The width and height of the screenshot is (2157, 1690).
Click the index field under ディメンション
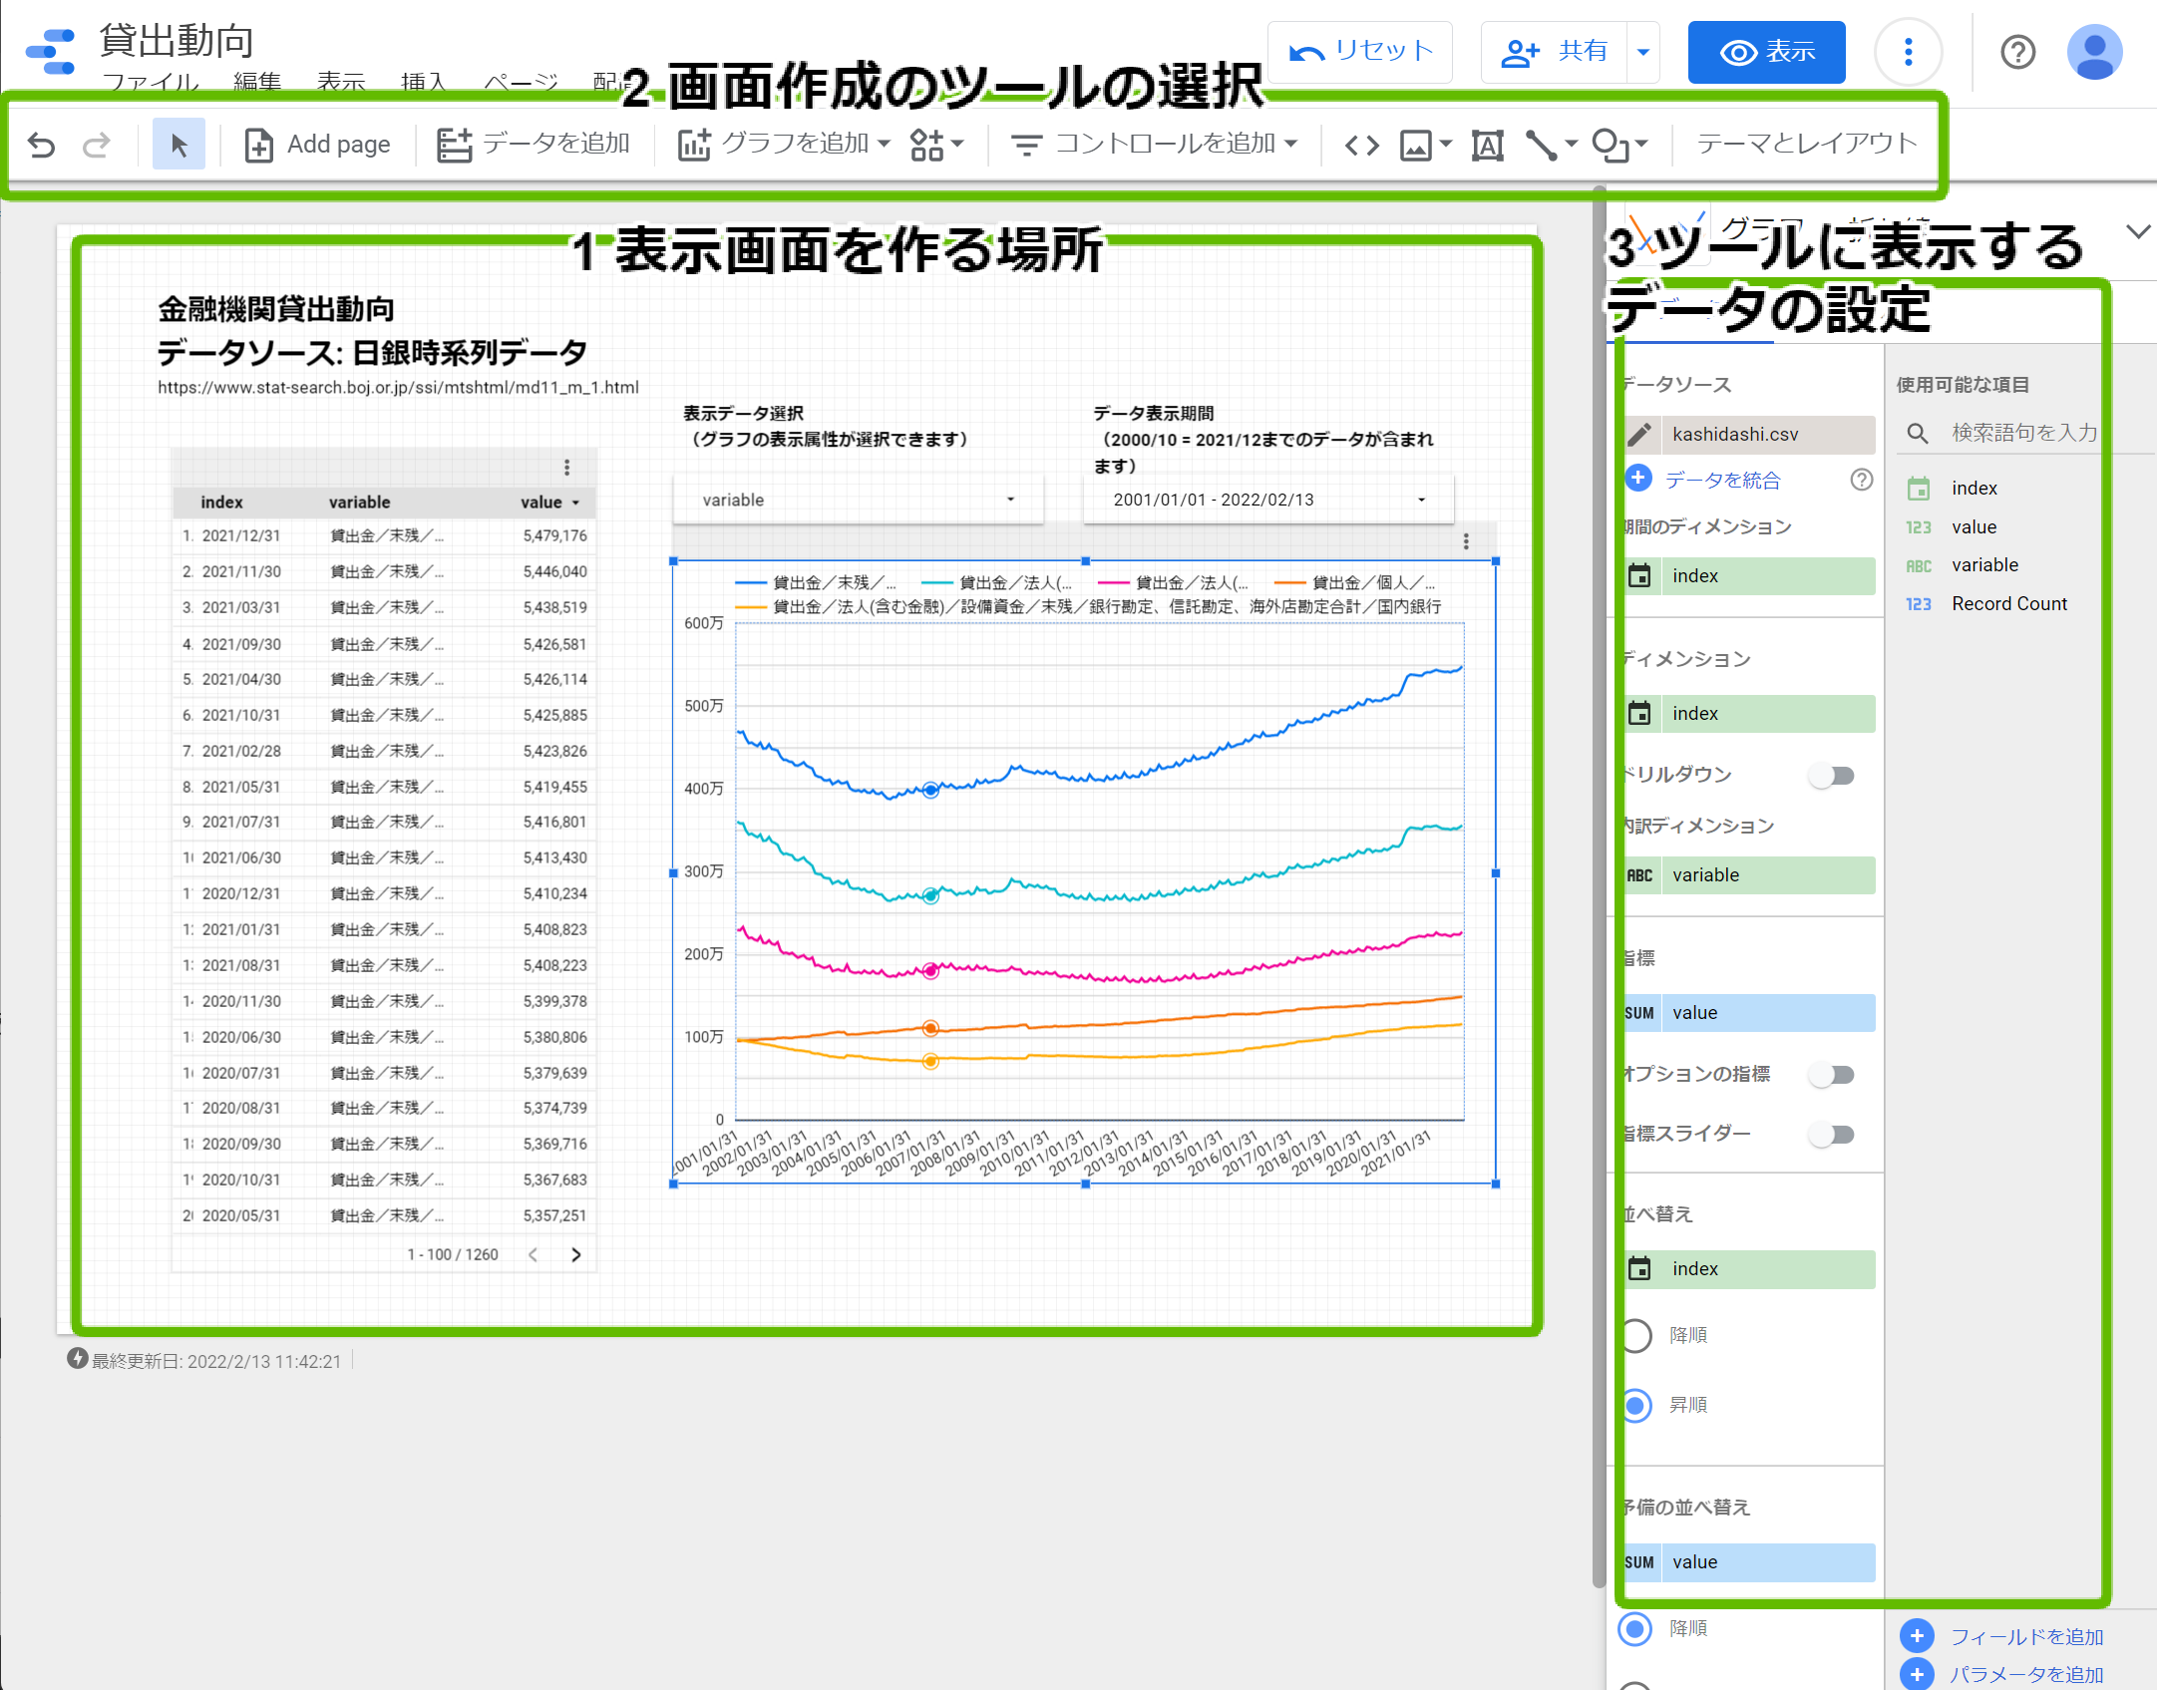tap(1749, 714)
